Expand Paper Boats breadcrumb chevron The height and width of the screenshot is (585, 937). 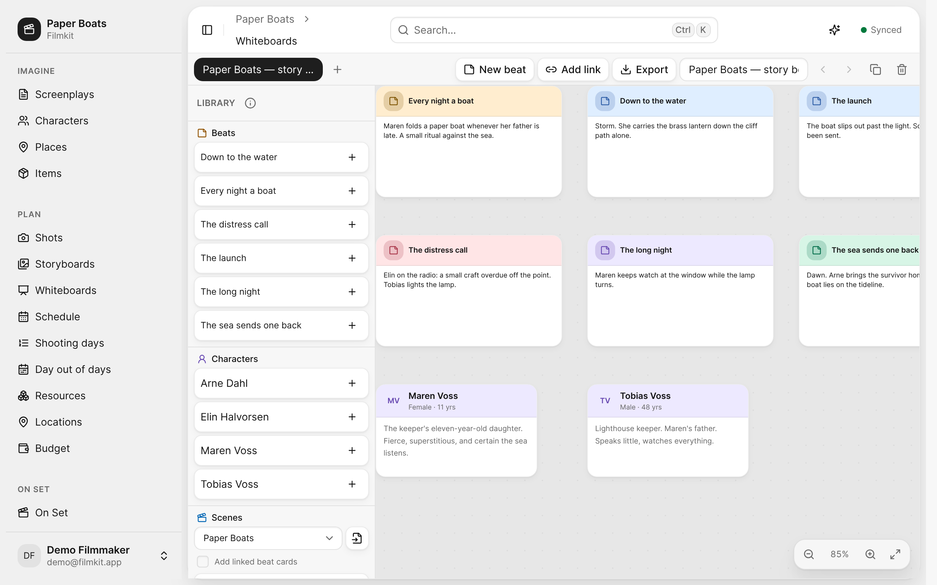coord(307,19)
